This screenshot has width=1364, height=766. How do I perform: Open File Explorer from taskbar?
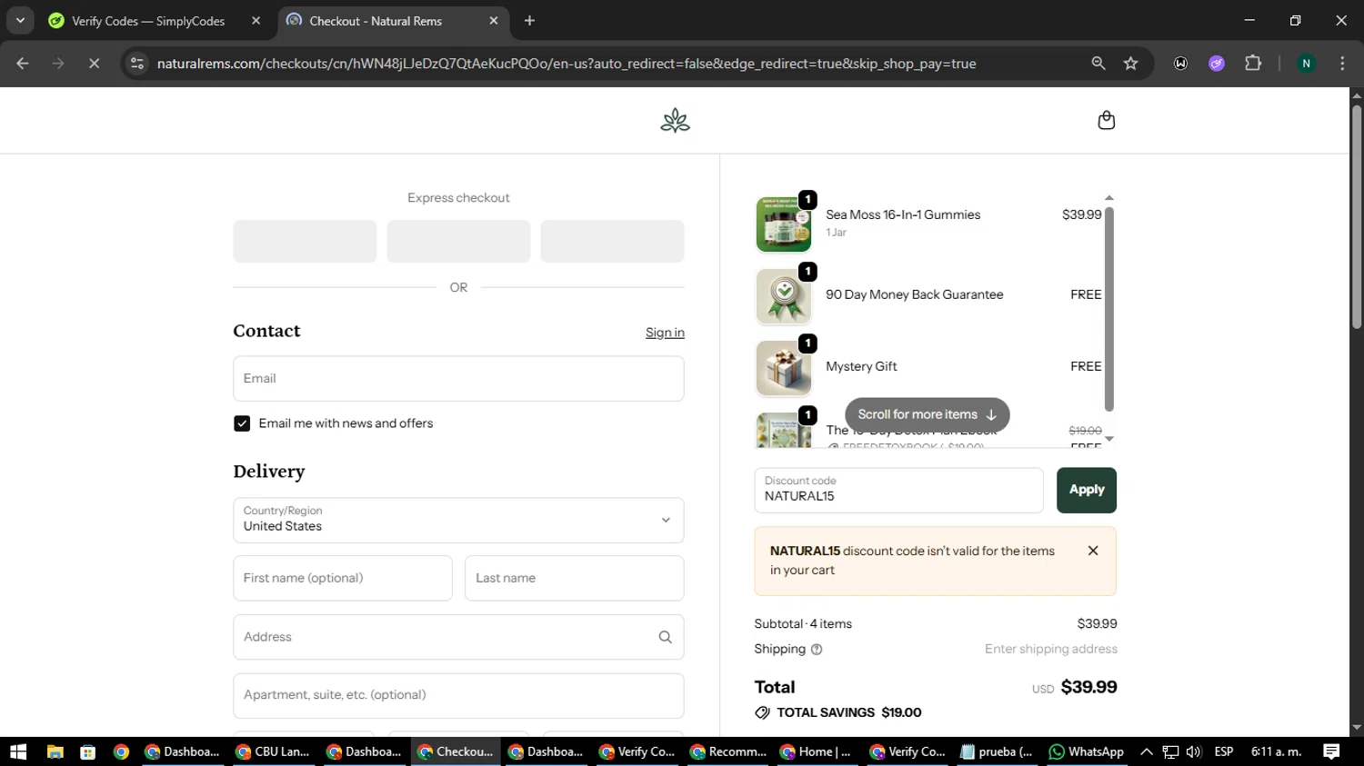click(55, 751)
